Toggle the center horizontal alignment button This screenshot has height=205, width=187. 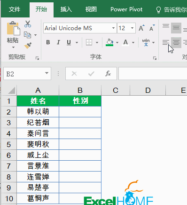pos(176,42)
